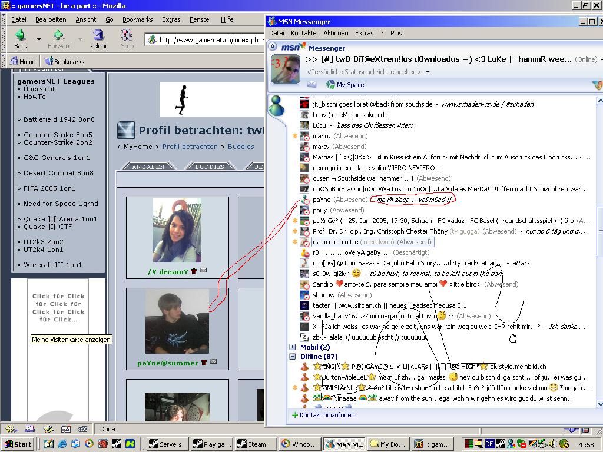The width and height of the screenshot is (603, 452).
Task: Open the MSN online status dropdown arrow
Action: 600,59
